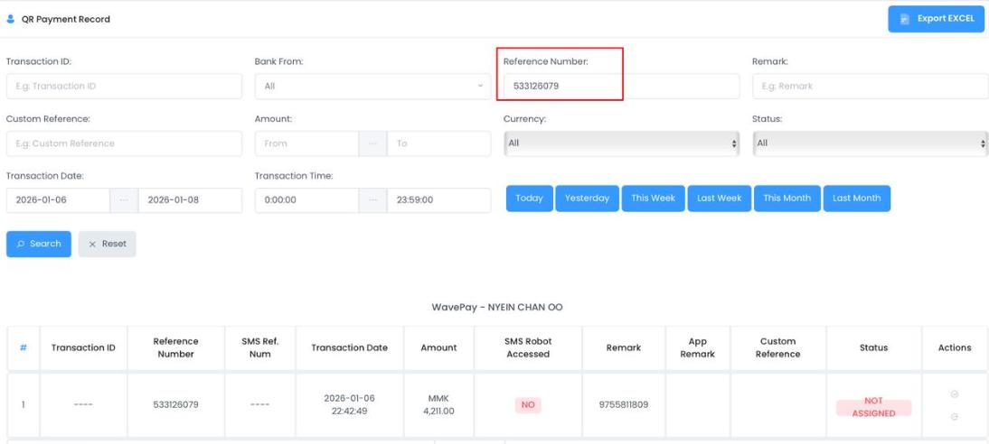The image size is (989, 444).
Task: Click the user icon beside QR Payment Record
Action: tap(11, 19)
